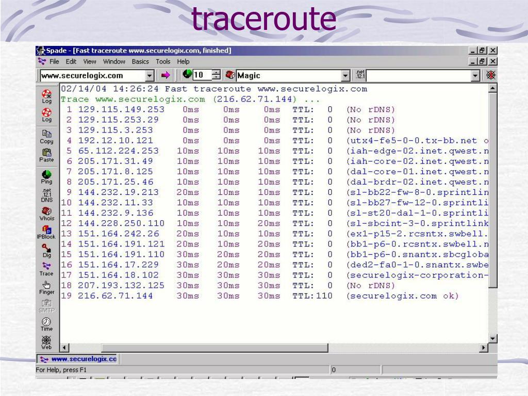Click the pink arrow go button

tap(166, 75)
